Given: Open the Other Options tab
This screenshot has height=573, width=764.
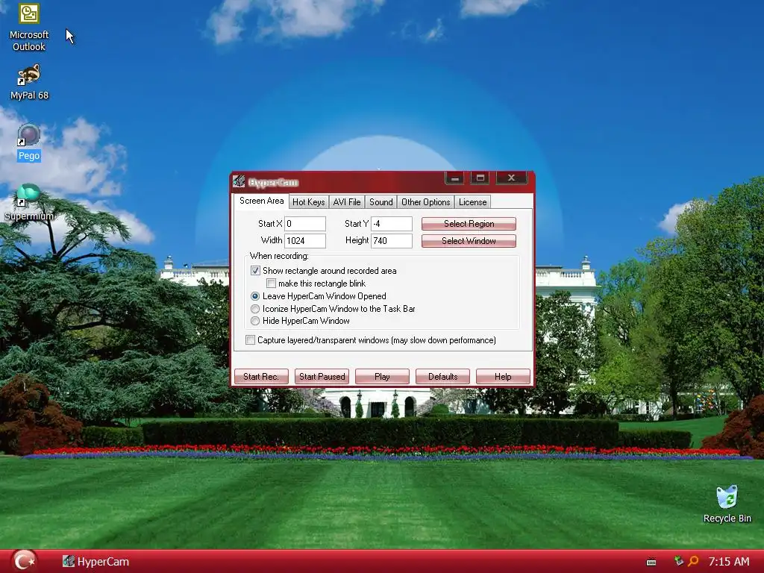Looking at the screenshot, I should (425, 202).
